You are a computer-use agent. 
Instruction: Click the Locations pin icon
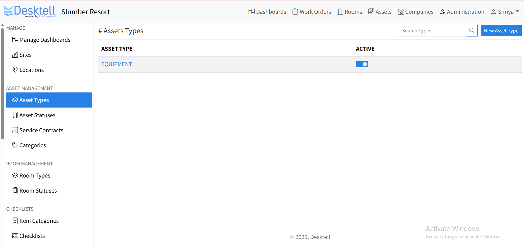(15, 70)
